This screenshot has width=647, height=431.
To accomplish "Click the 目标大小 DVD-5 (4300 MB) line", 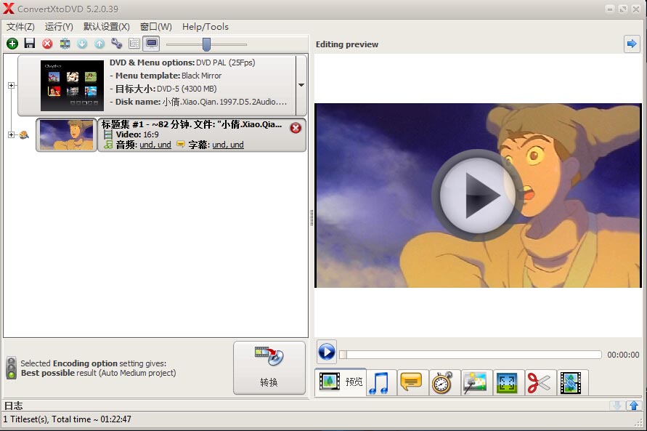I will 163,89.
